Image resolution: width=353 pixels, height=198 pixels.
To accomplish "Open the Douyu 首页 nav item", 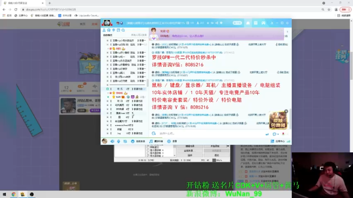I will (83, 24).
